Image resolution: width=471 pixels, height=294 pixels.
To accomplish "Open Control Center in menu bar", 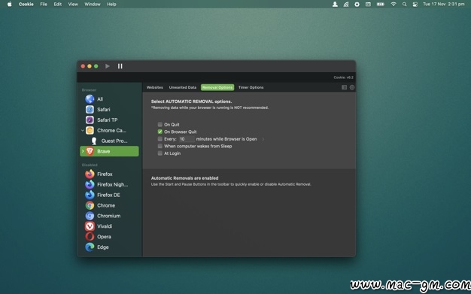I will click(x=415, y=5).
